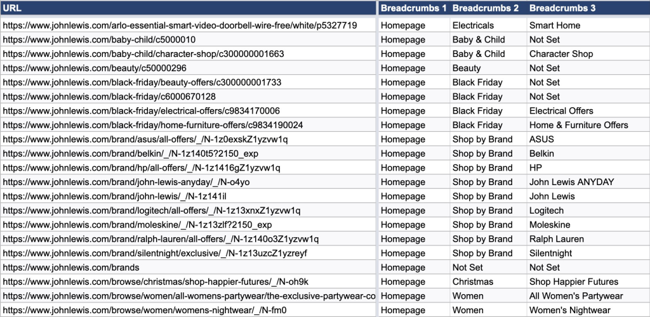Select the Breadcrumbs 1 column header
The image size is (650, 317).
pos(413,8)
